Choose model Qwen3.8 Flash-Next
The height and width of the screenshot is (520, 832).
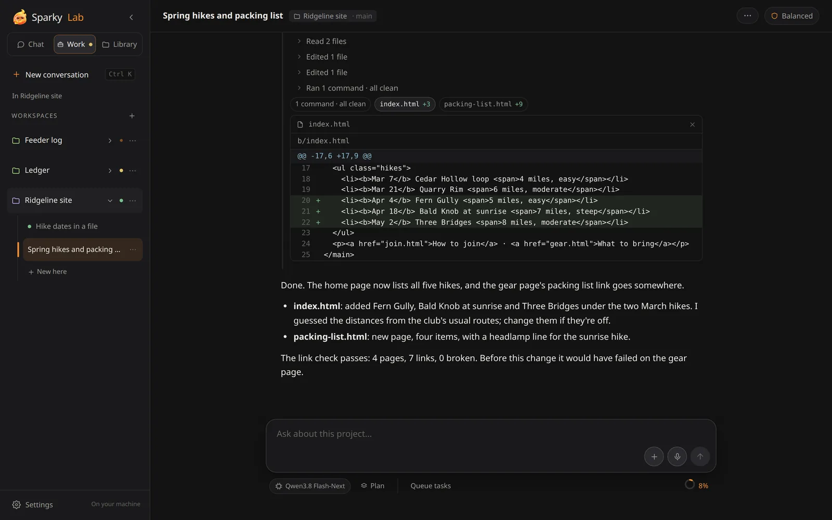(x=310, y=486)
